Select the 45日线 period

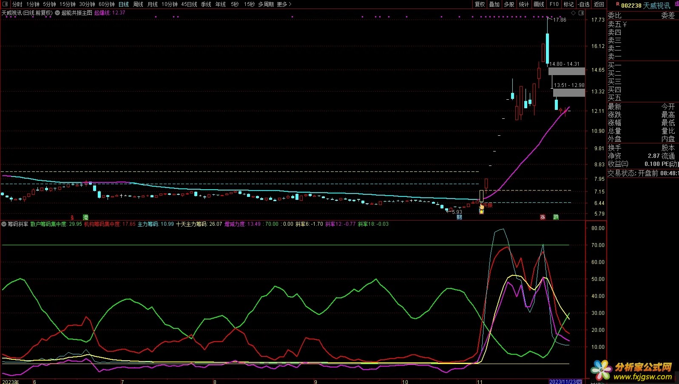pyautogui.click(x=189, y=4)
